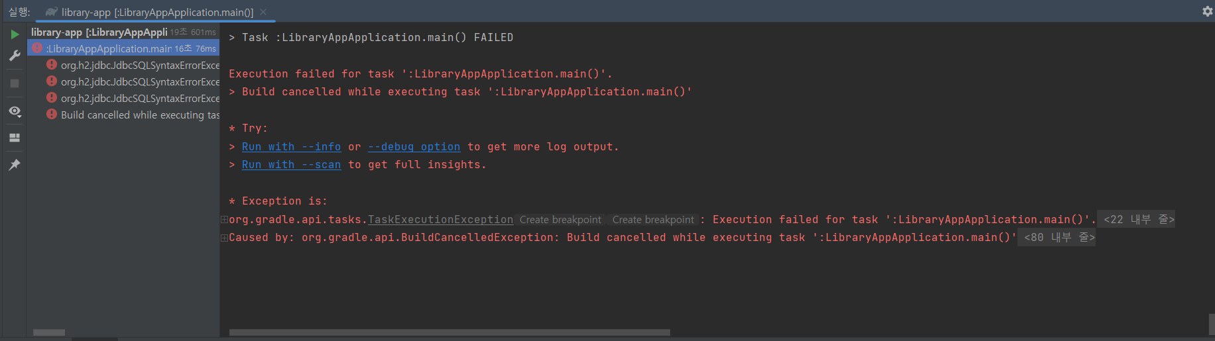Click the Stop square icon
Screen dimensions: 1215x341
[15, 83]
